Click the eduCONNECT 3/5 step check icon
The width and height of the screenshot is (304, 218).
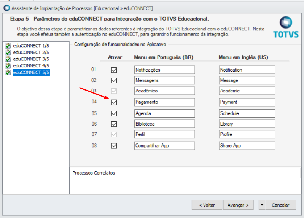(x=8, y=59)
